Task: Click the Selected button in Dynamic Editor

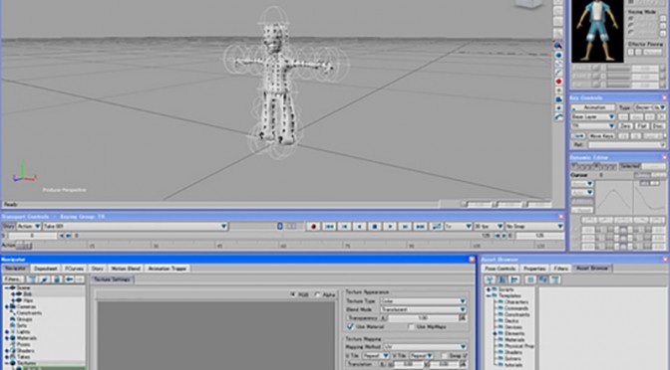Action: coord(629,166)
